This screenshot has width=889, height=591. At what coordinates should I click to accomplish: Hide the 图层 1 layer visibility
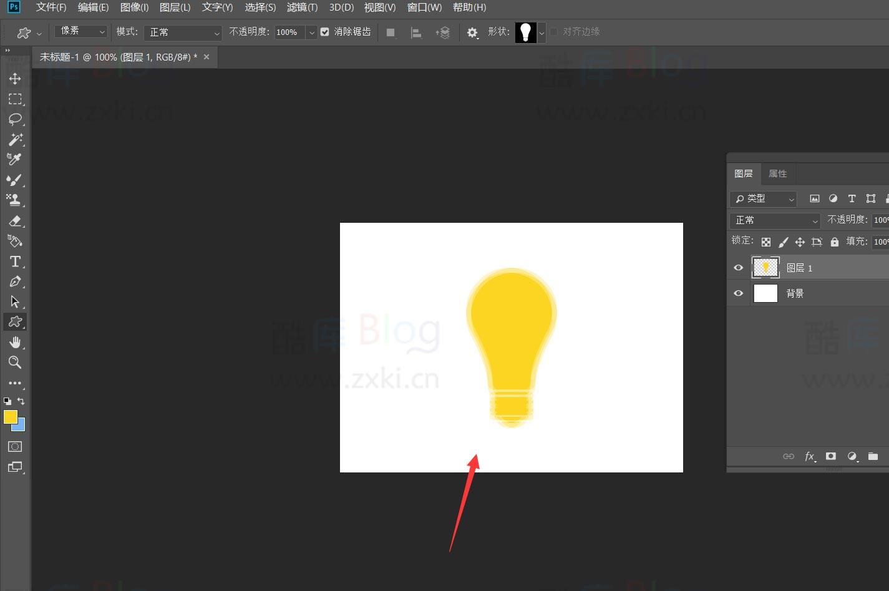(739, 268)
